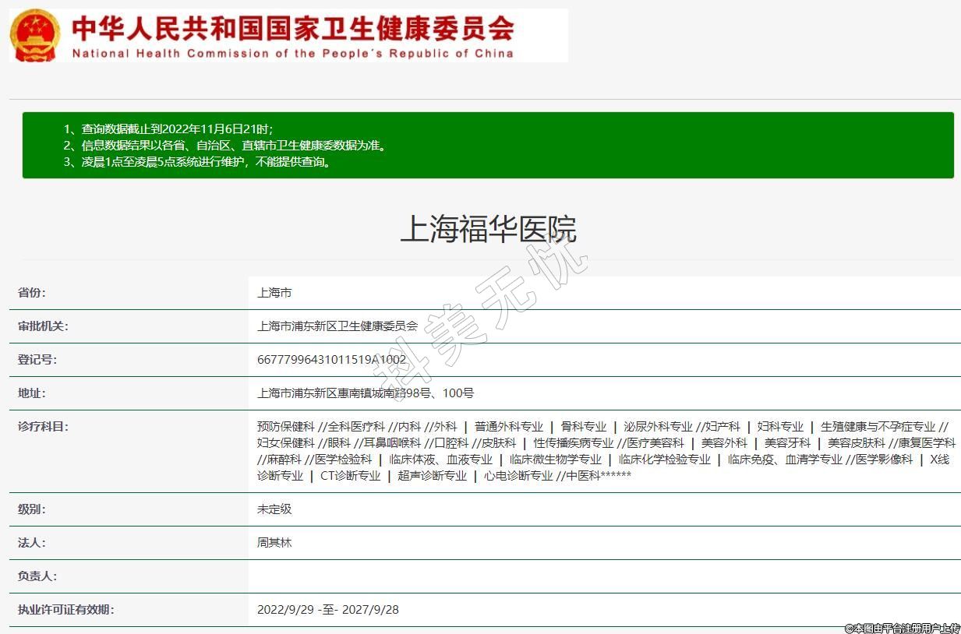Select the 上海市 province value
961x634 pixels.
(x=274, y=293)
